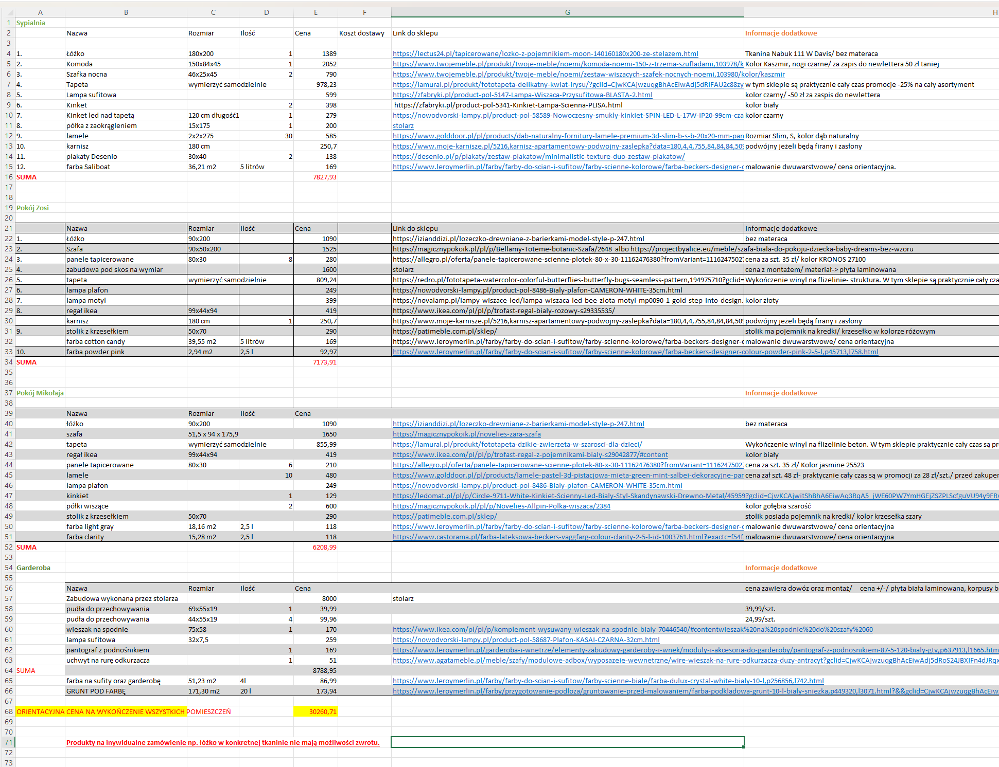Viewport: 999px width, 767px height.
Task: Select the 'Pokój Zosi' heading cell
Action: click(x=32, y=208)
